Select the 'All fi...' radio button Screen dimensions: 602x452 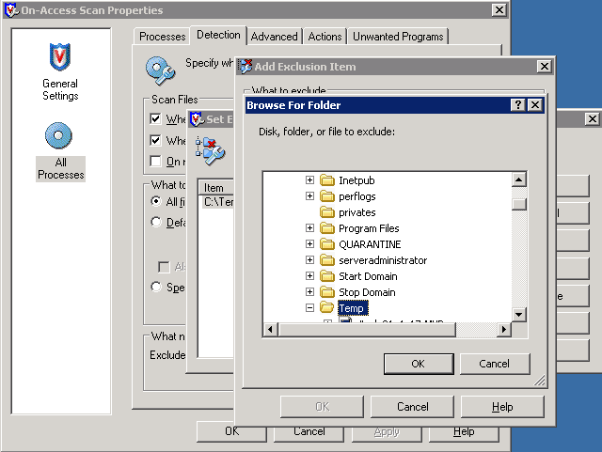(156, 201)
